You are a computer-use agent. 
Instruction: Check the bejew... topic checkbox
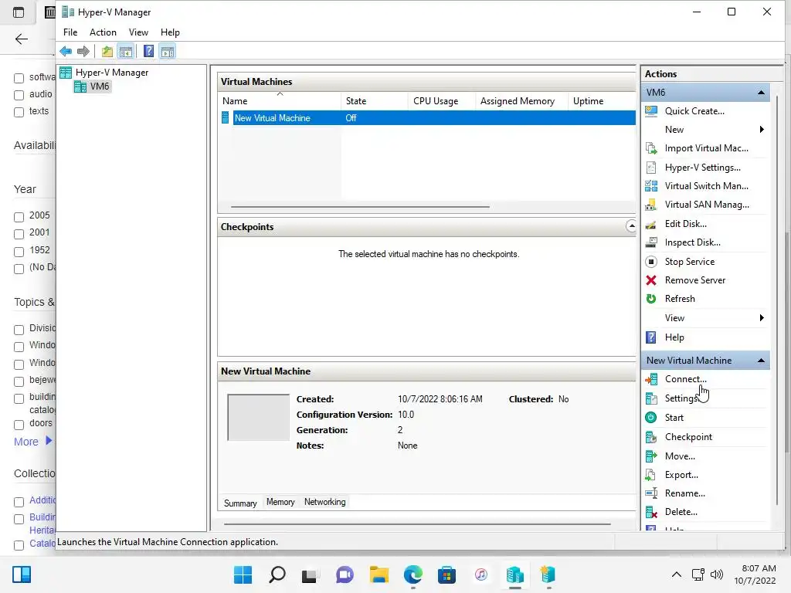[x=19, y=381]
